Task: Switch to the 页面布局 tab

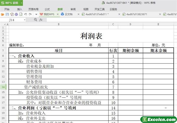Action: click(33, 9)
